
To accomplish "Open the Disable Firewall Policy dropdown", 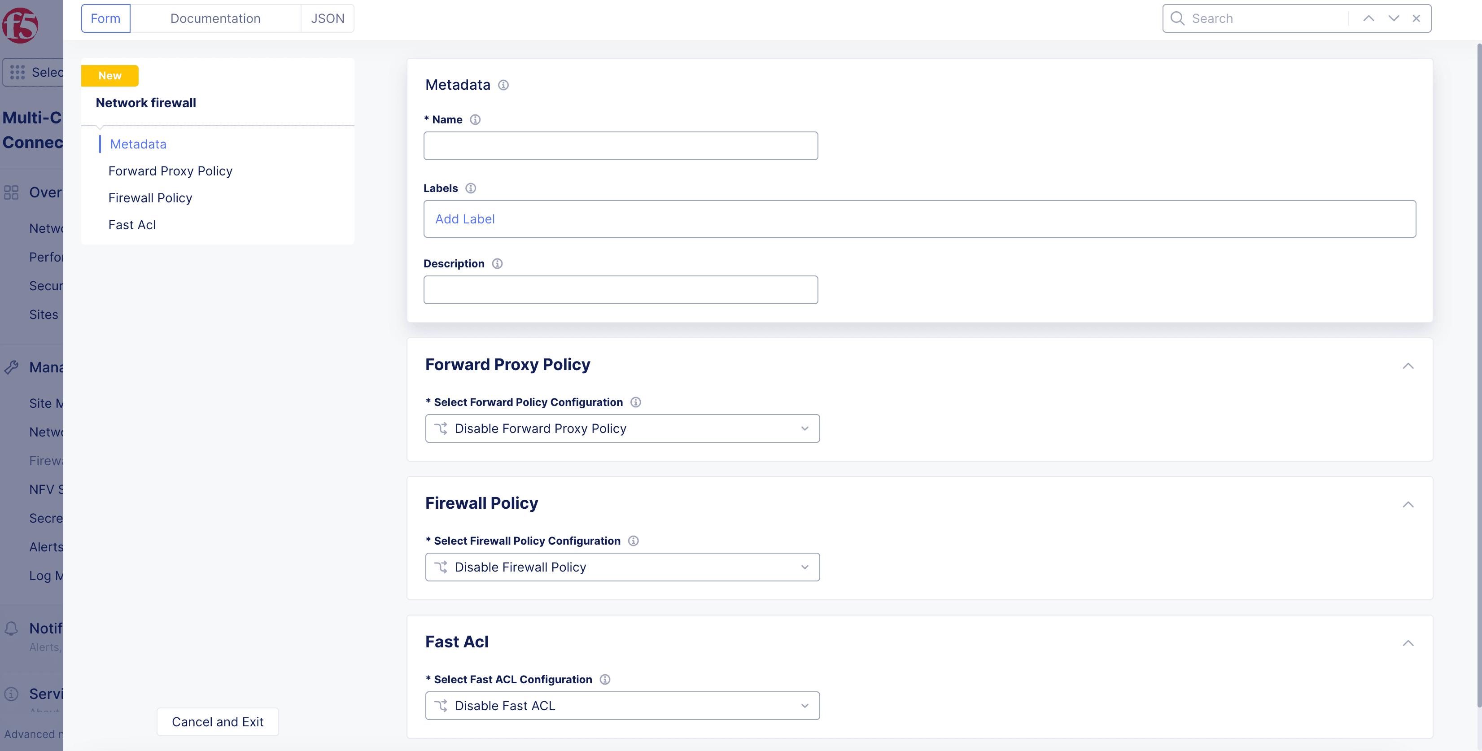I will (622, 567).
